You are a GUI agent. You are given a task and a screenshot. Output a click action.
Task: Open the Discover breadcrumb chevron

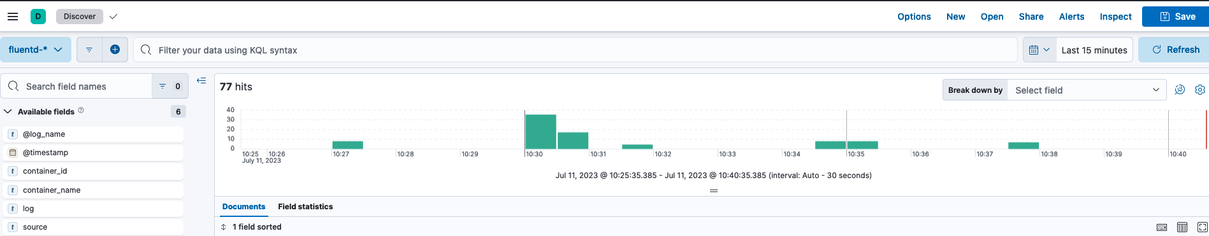[113, 17]
